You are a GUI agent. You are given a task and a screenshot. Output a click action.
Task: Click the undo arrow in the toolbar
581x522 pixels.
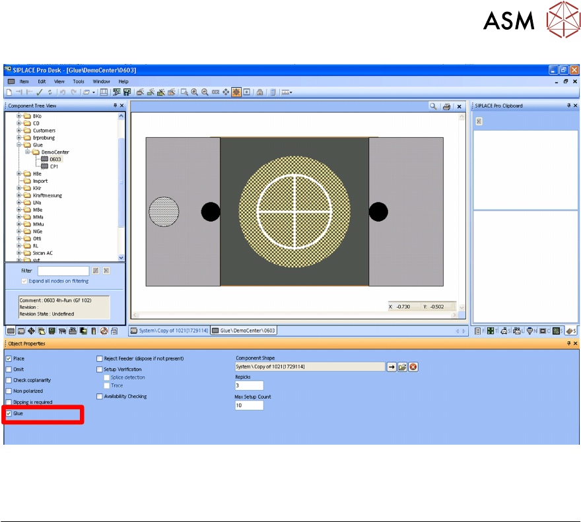tap(62, 92)
